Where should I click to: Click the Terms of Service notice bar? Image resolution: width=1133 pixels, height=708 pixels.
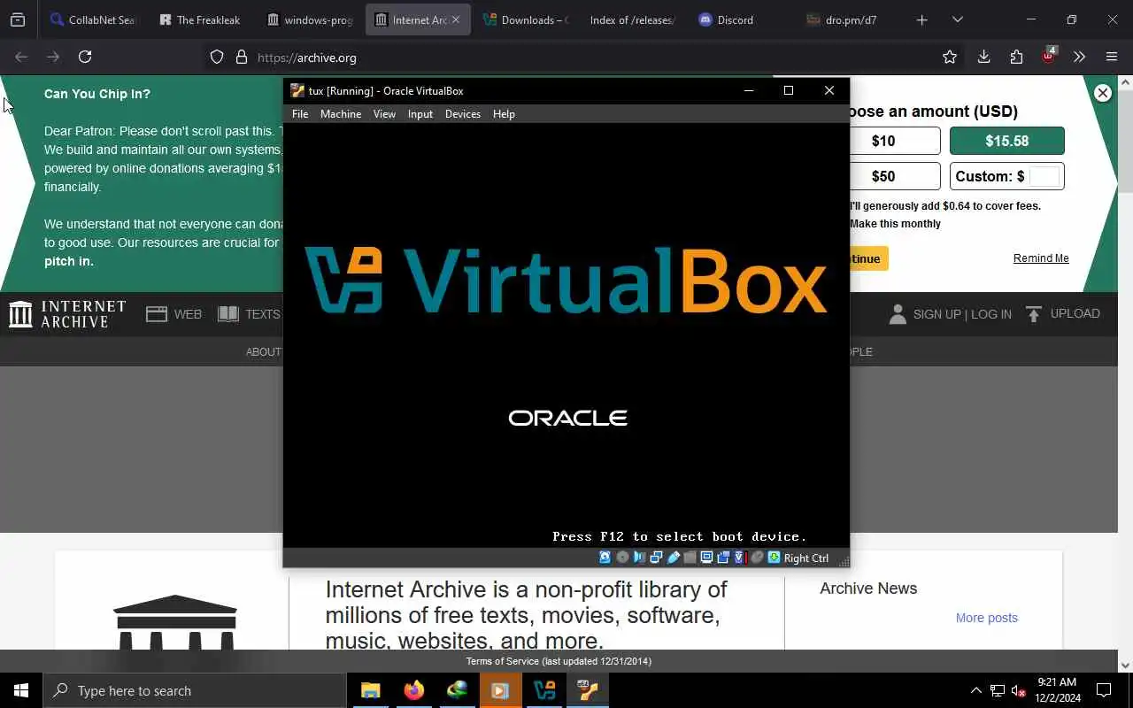pyautogui.click(x=559, y=661)
